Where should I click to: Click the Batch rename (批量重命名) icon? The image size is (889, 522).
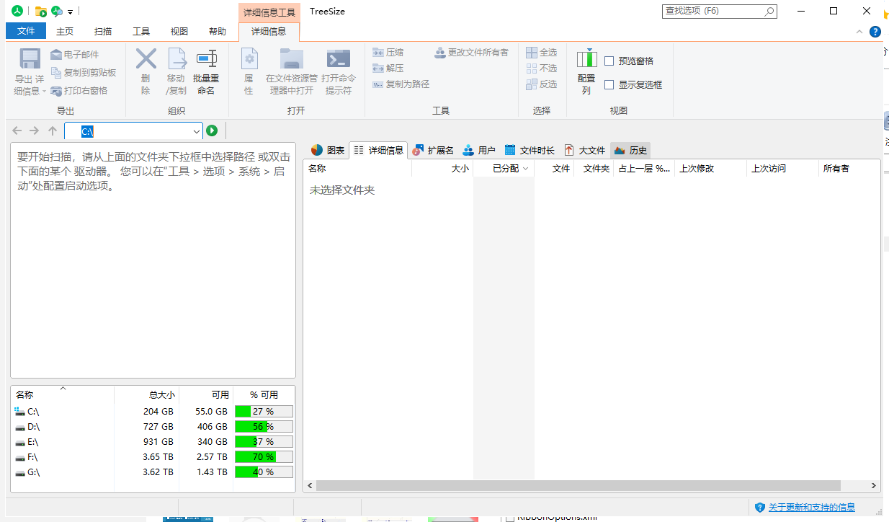[207, 59]
